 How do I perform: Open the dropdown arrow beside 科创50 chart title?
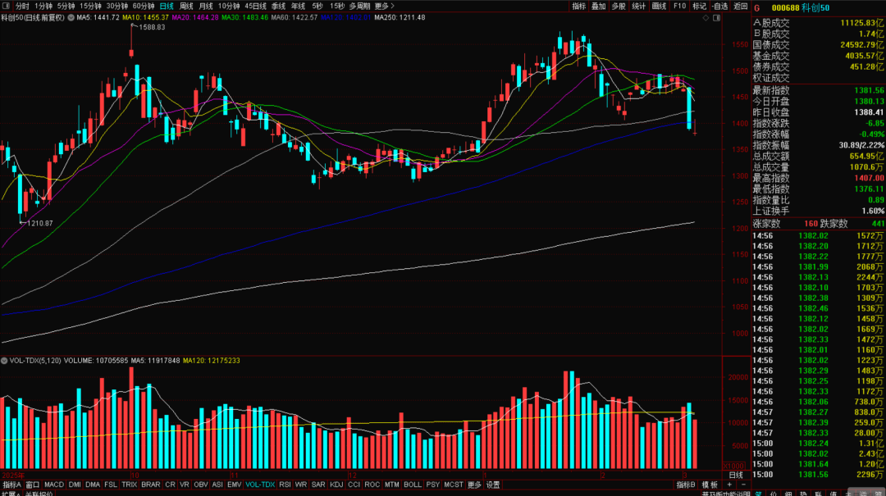(70, 17)
